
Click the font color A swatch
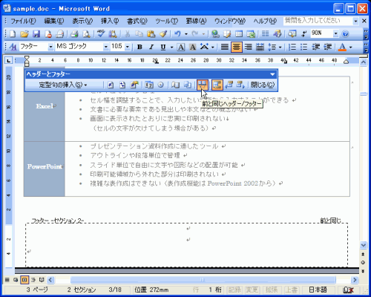[342, 47]
